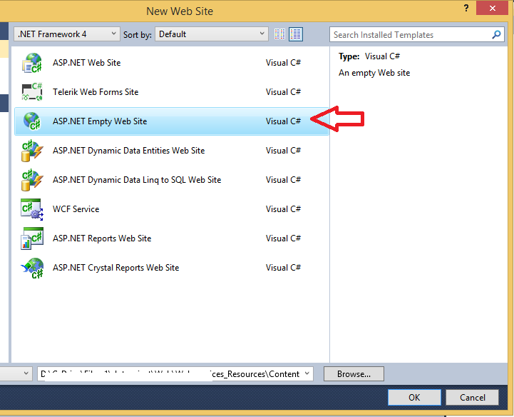Click the Sort by: label
The width and height of the screenshot is (514, 417).
(x=138, y=34)
